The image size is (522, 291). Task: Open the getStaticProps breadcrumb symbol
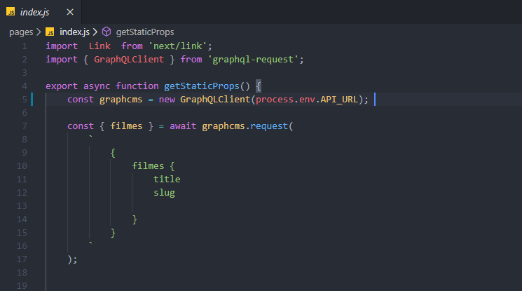click(x=145, y=32)
